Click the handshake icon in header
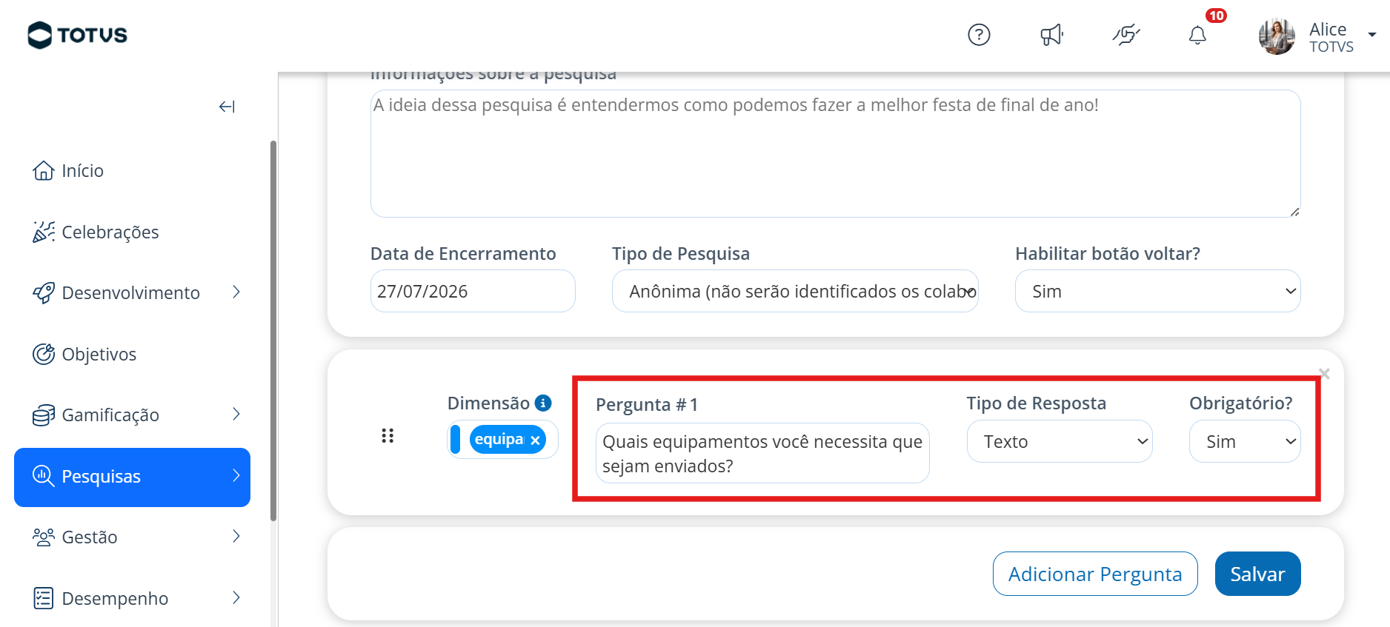1390x627 pixels. [x=1125, y=35]
